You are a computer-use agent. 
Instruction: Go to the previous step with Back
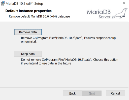point(72,93)
